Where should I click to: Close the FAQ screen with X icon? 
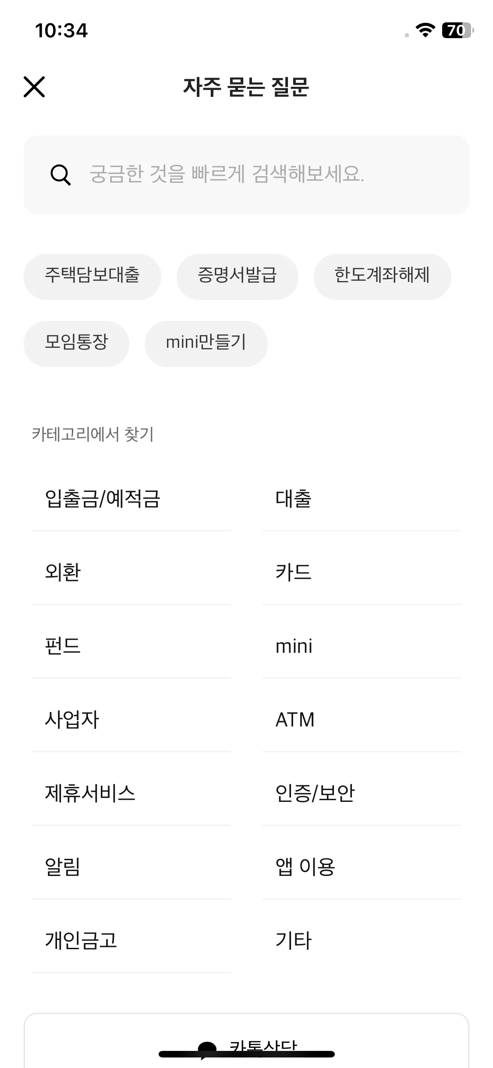(x=34, y=87)
